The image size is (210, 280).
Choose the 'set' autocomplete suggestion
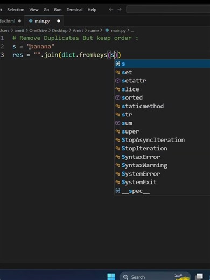162,72
